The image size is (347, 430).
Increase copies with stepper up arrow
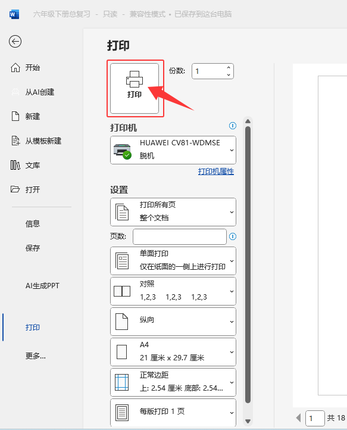(x=229, y=67)
